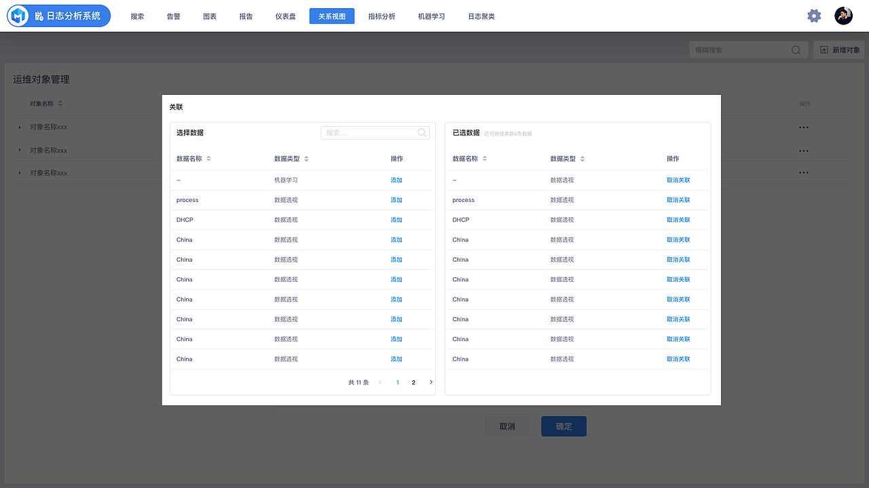Open the settings gear in the top bar
Image resolution: width=869 pixels, height=488 pixels.
(x=814, y=16)
